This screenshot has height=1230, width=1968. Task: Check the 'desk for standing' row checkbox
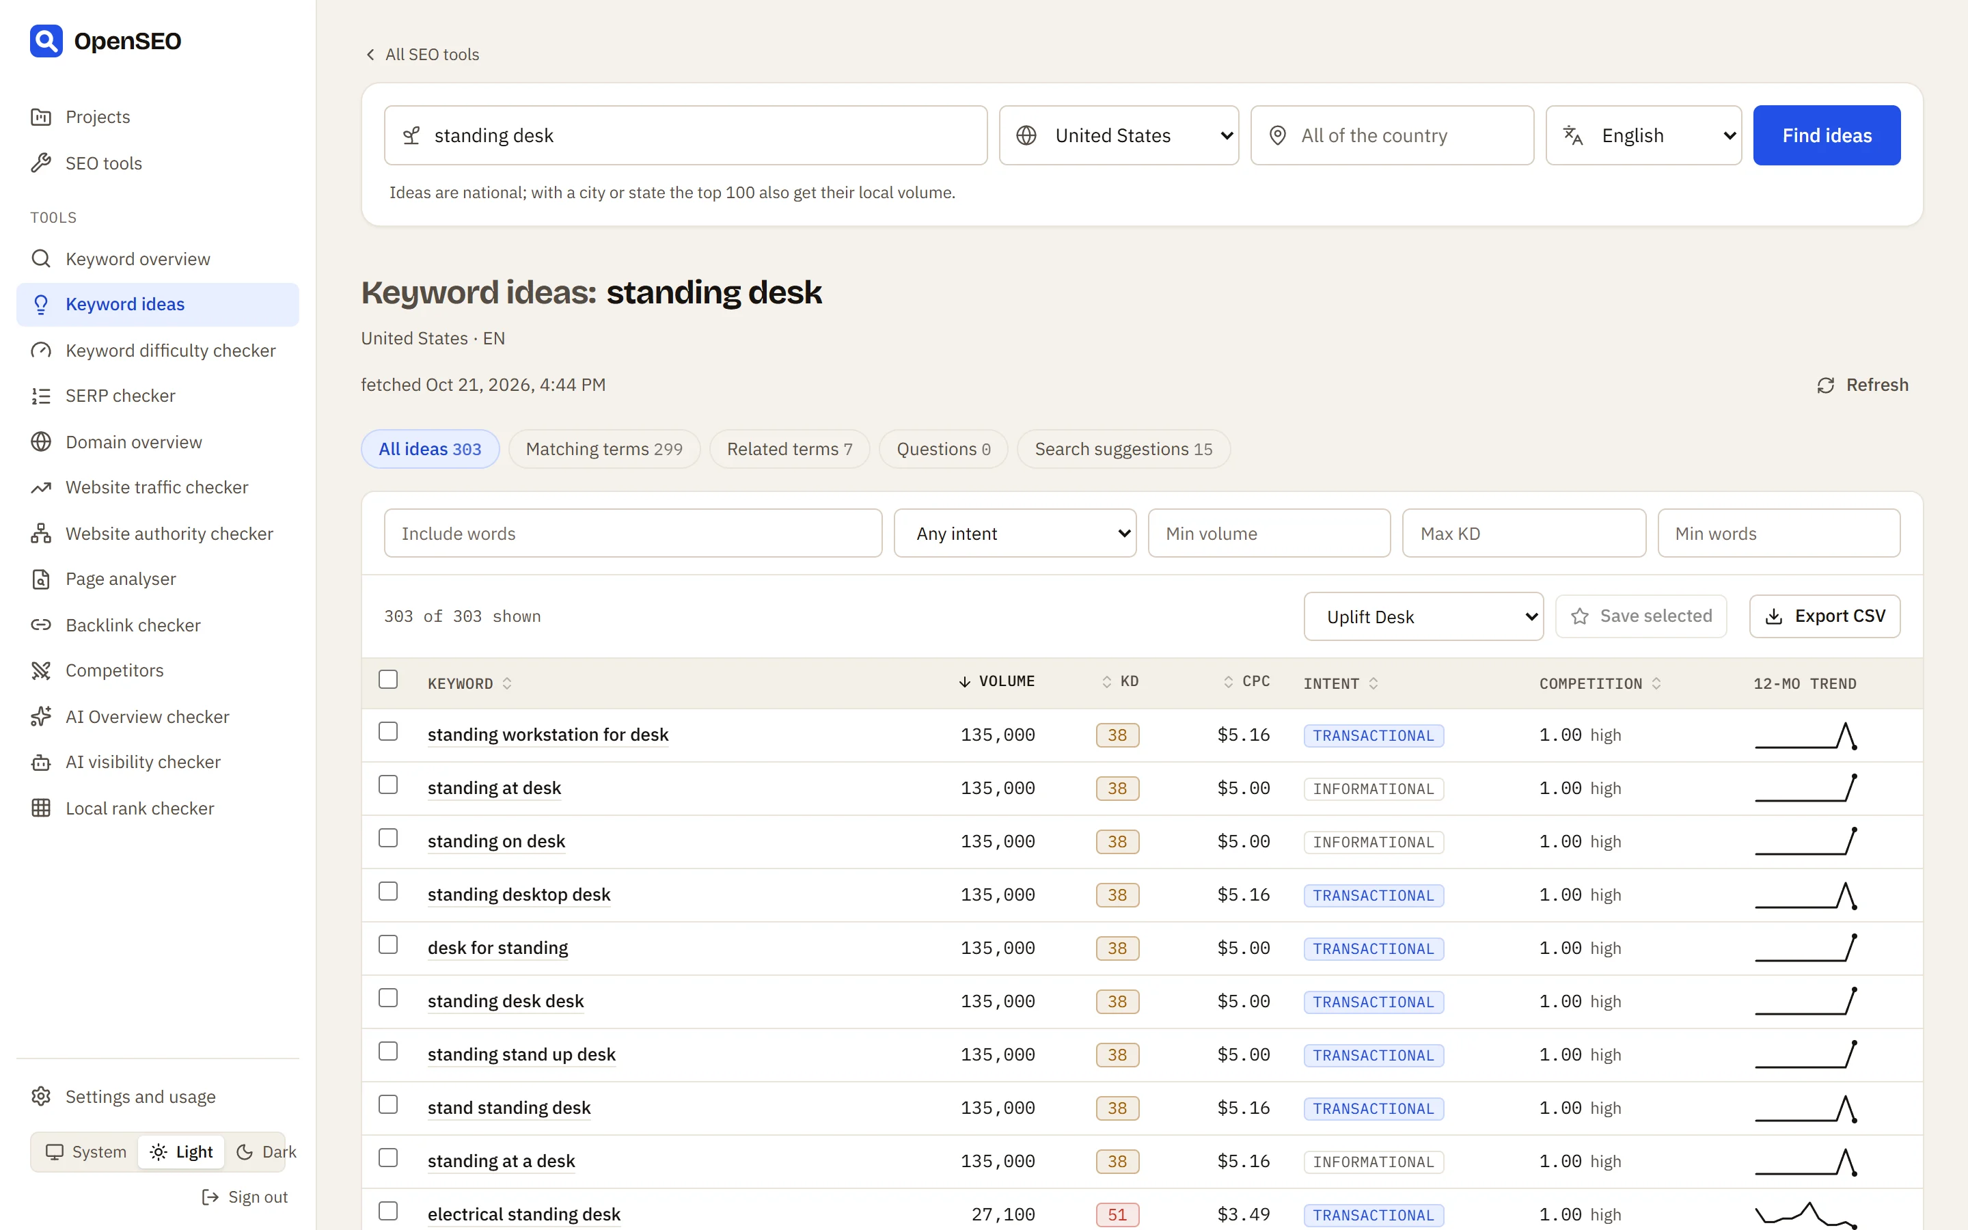[388, 944]
